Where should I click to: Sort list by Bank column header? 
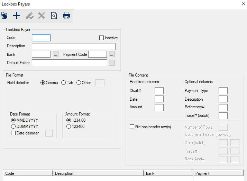click(168, 173)
